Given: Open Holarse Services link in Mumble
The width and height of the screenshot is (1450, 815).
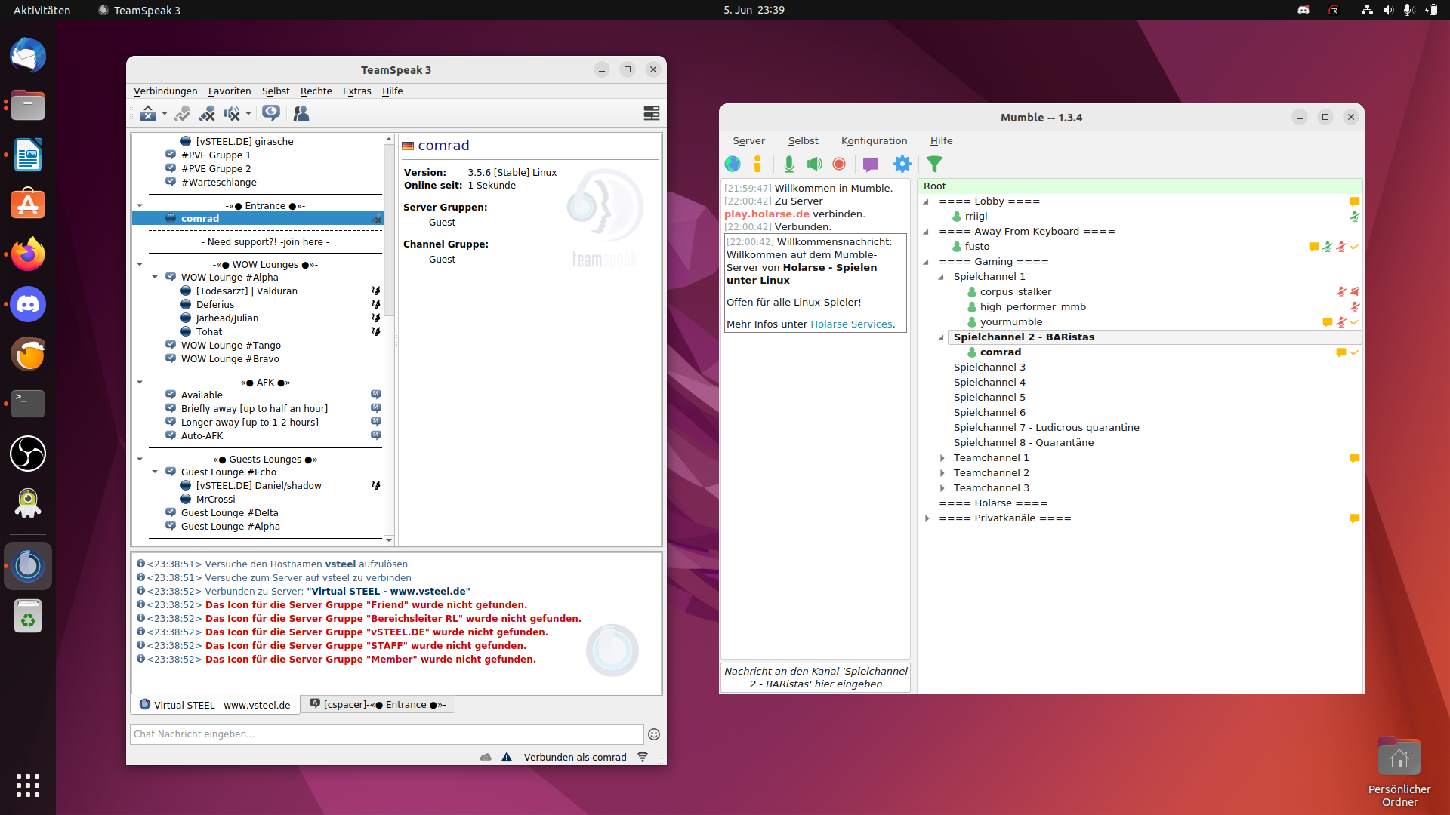Looking at the screenshot, I should tap(851, 324).
